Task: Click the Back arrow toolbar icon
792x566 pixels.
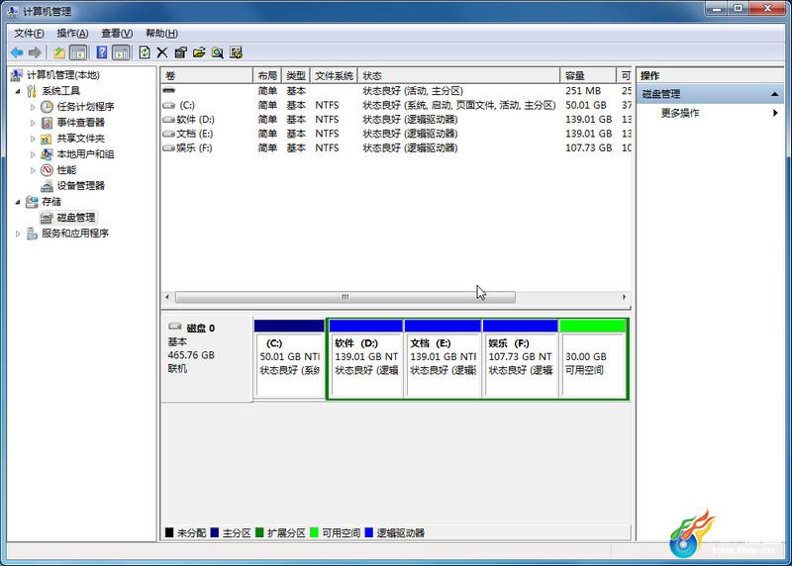Action: click(17, 52)
